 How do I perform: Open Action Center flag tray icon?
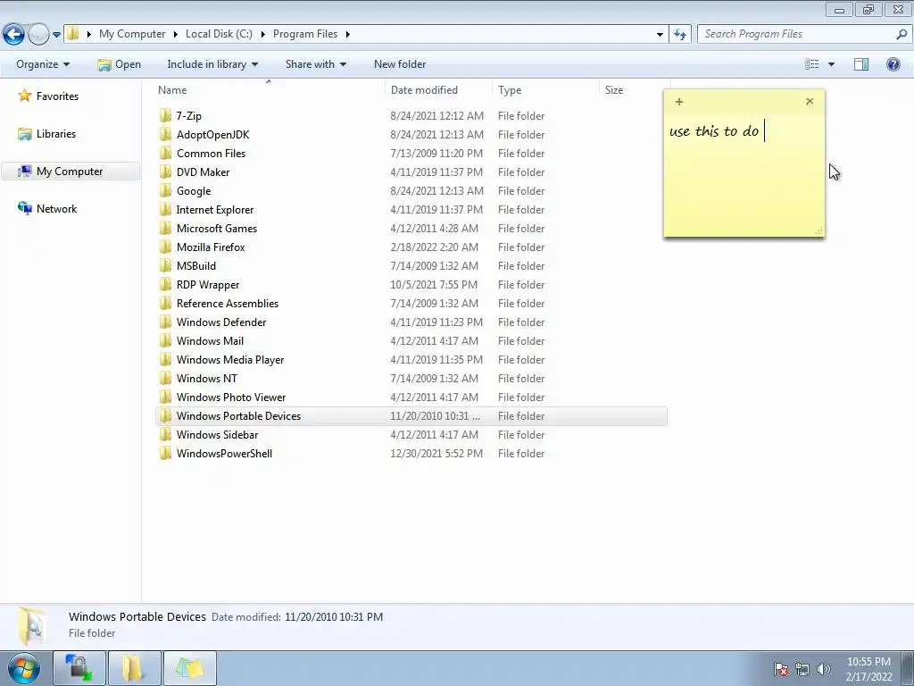coord(780,669)
